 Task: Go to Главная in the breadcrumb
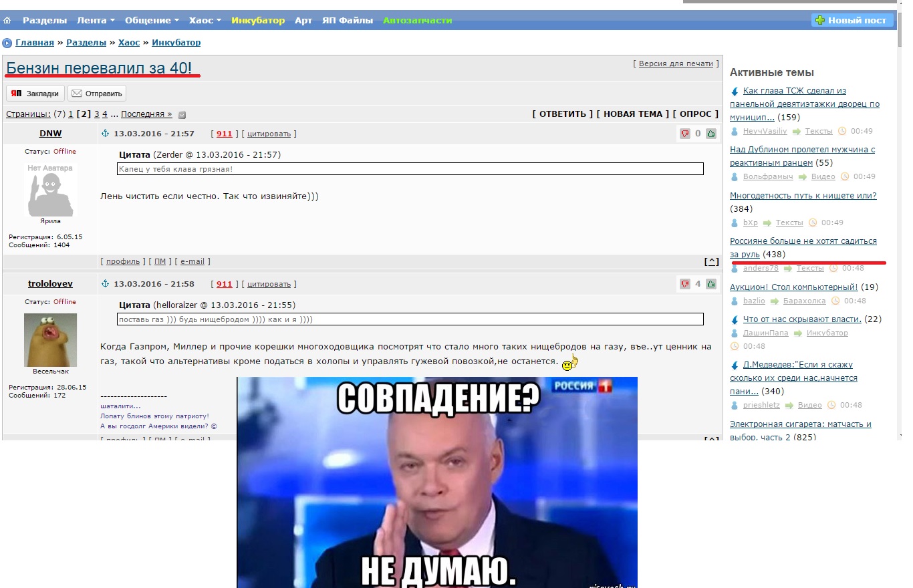[35, 43]
